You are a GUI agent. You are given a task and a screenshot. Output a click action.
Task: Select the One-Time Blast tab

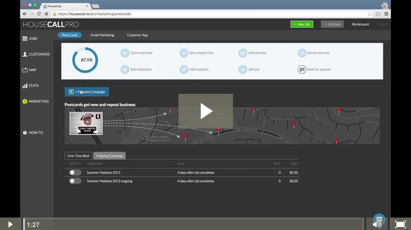click(79, 155)
